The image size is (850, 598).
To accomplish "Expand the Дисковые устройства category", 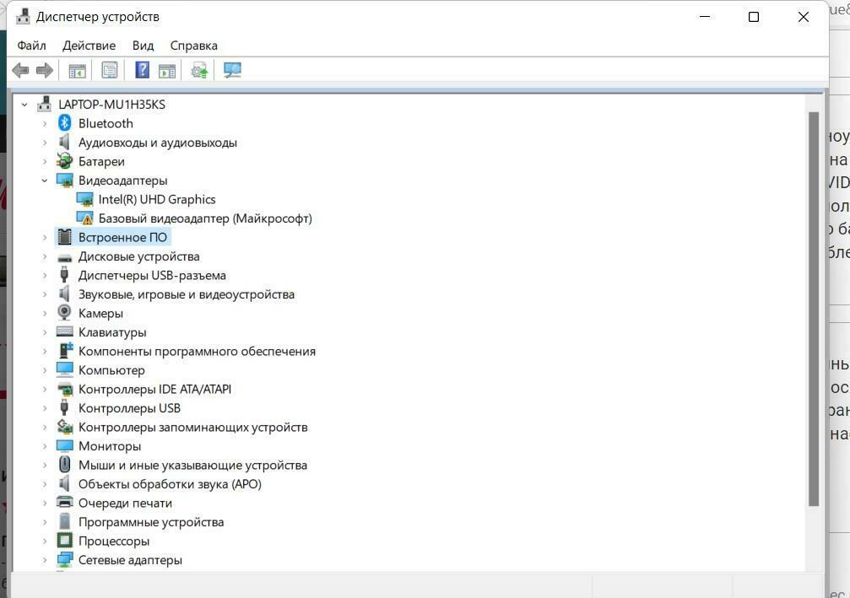I will point(45,256).
